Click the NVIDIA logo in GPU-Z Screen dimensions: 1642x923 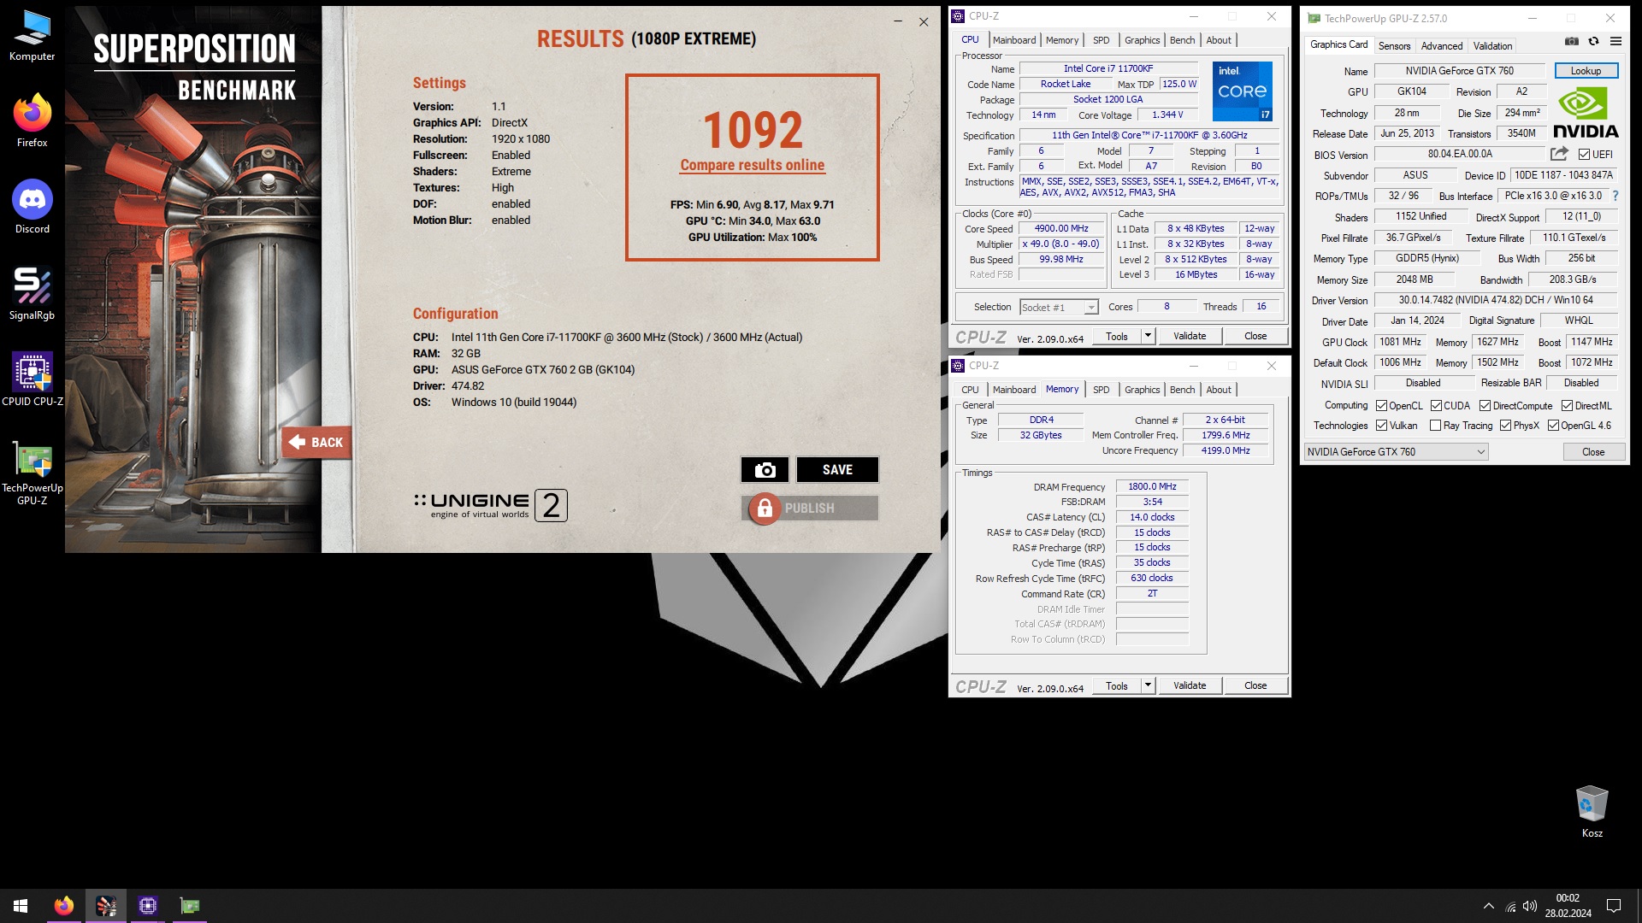tap(1586, 113)
